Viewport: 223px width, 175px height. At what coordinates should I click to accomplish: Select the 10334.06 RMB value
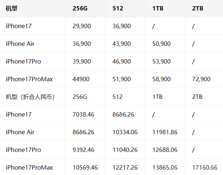125,132
